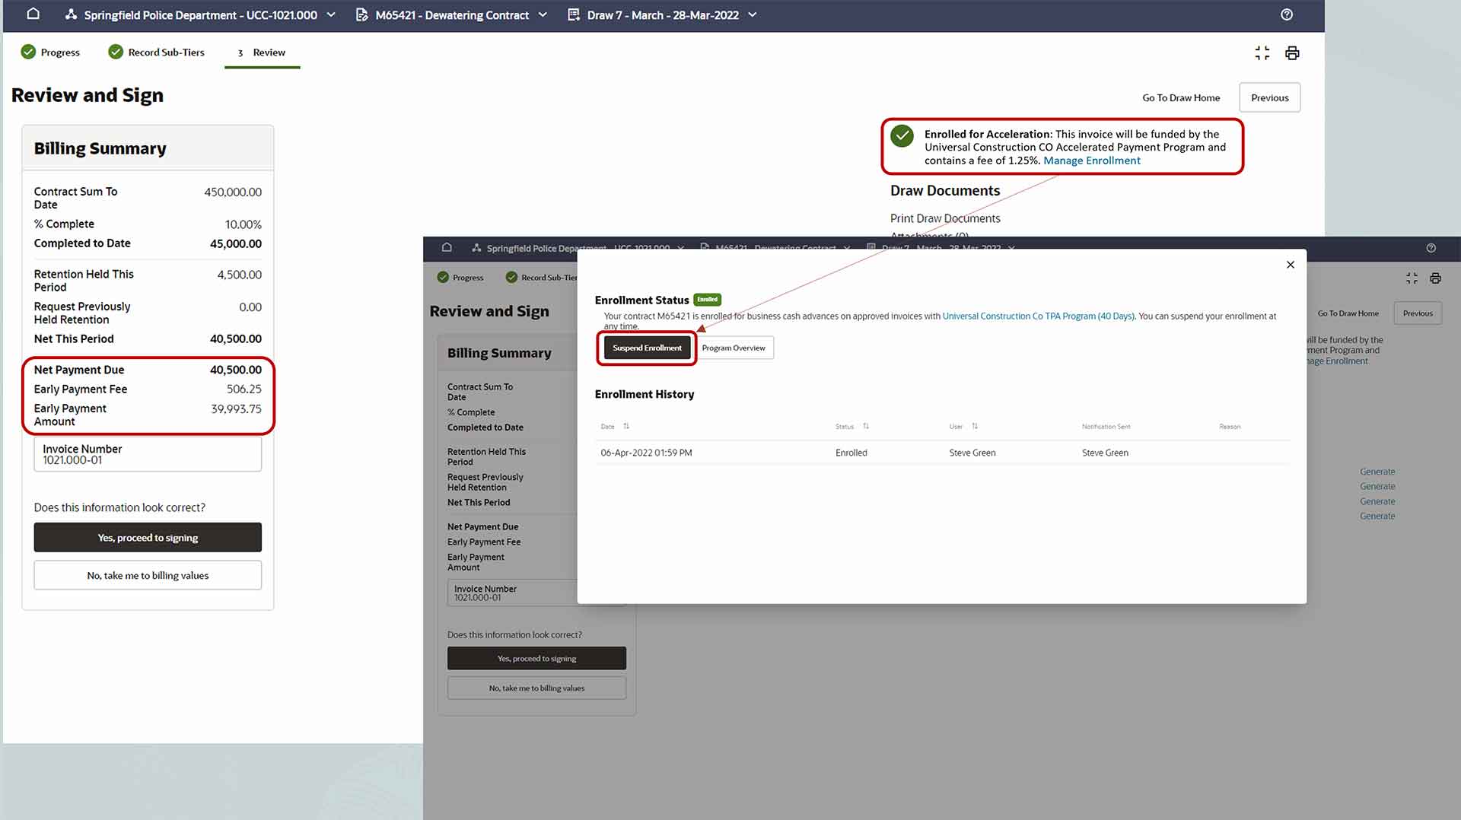Click the home icon in top navigation bar
The width and height of the screenshot is (1461, 820).
[33, 14]
